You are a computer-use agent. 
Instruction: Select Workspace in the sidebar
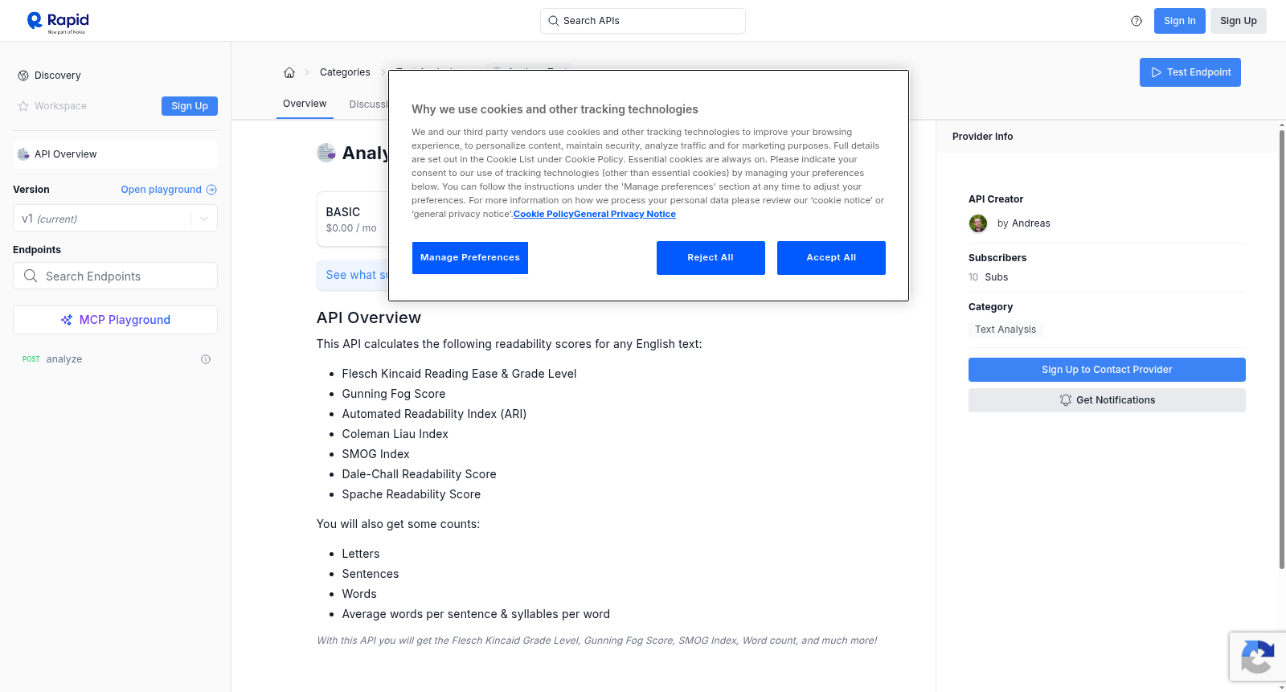pyautogui.click(x=60, y=106)
